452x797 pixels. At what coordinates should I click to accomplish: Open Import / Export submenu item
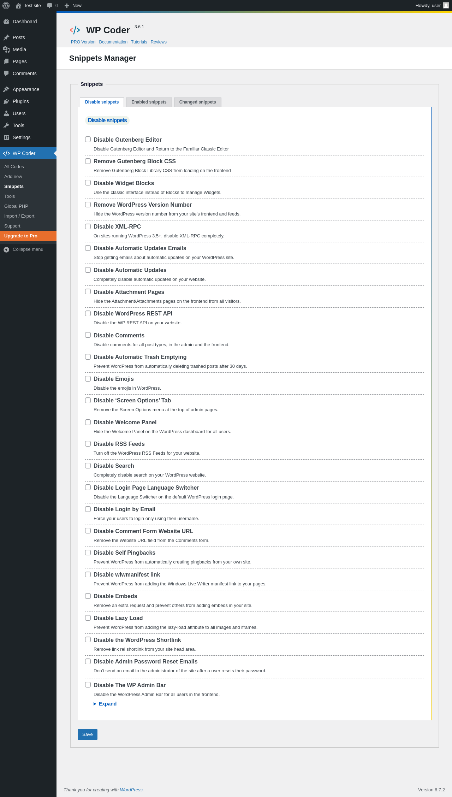point(19,216)
